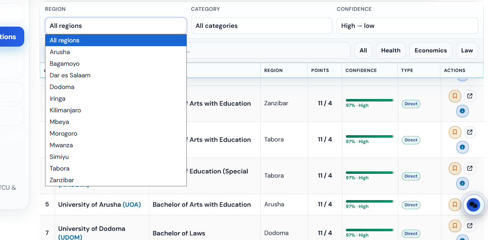The height and width of the screenshot is (240, 488).
Task: Open the UOA university link
Action: (x=132, y=205)
